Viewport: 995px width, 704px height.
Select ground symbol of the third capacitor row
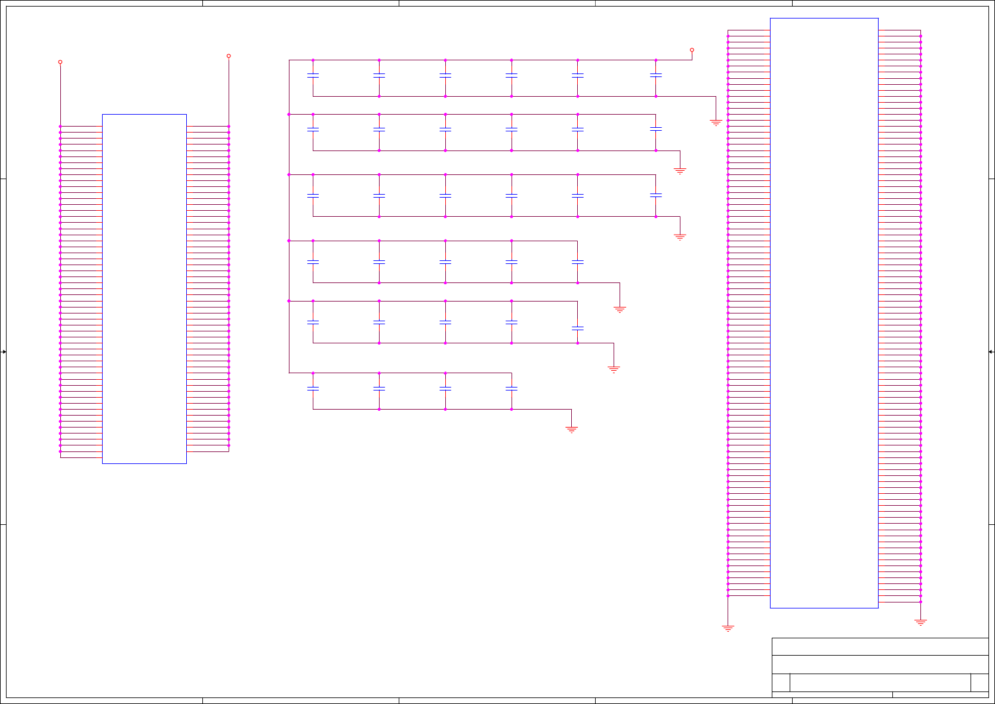pos(680,237)
